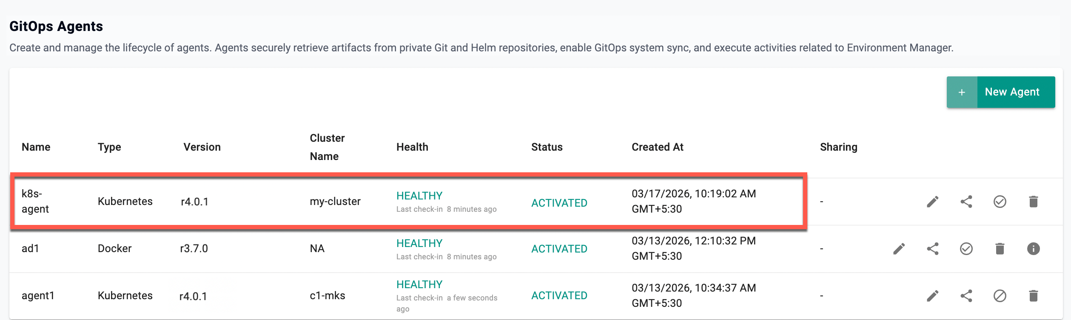Edit the k8s-agent row with pencil icon

click(x=932, y=202)
